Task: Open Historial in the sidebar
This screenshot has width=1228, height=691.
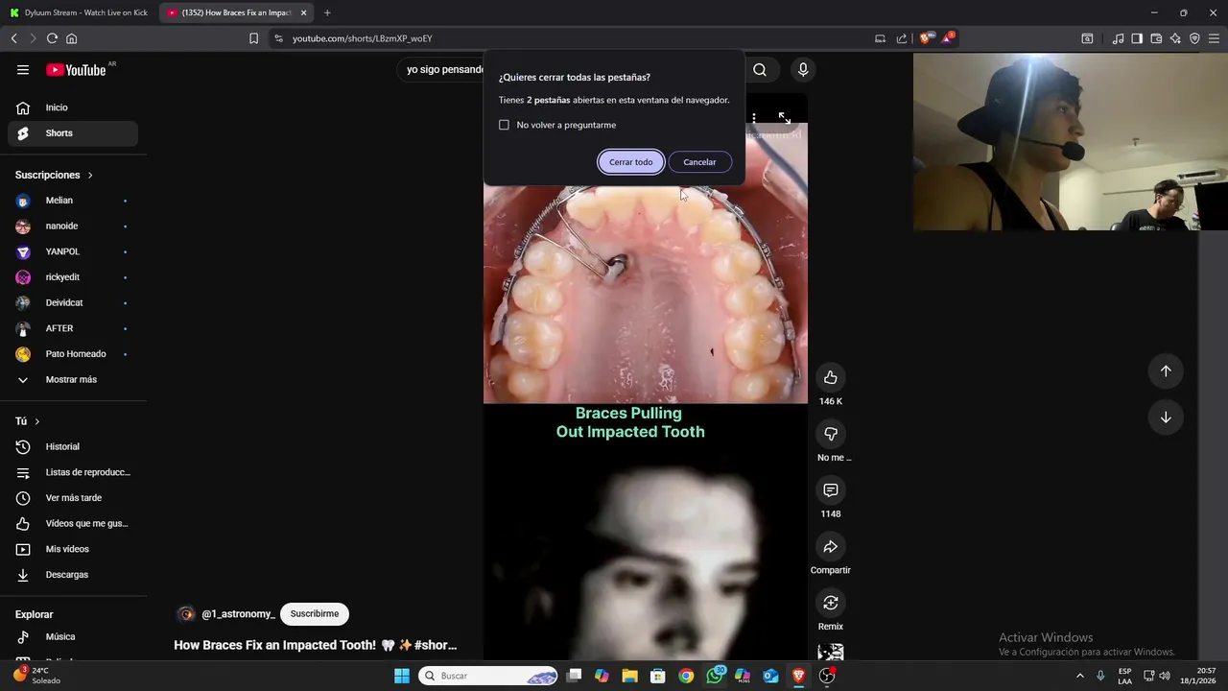Action: coord(73,446)
